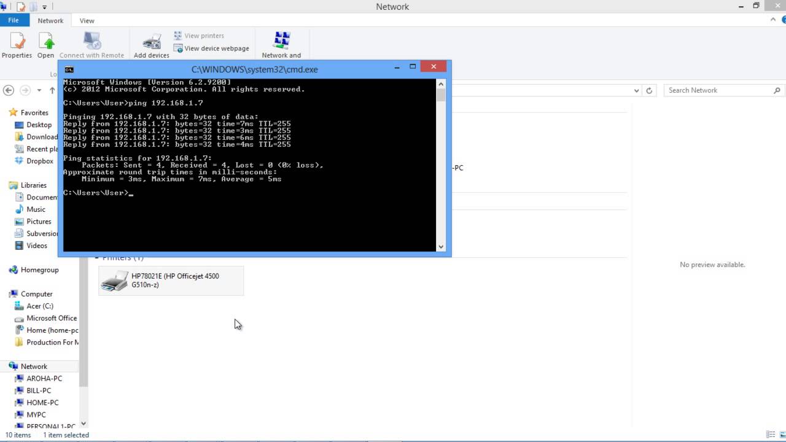The width and height of the screenshot is (786, 442).
Task: Select Home (home-pc) network drive
Action: 52,330
